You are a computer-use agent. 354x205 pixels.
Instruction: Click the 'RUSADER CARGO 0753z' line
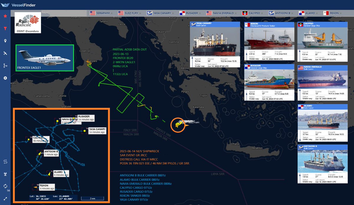[136, 191]
